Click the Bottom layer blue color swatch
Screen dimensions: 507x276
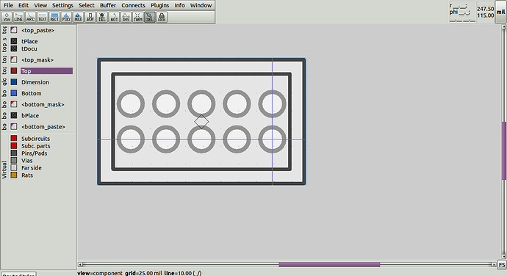click(14, 93)
